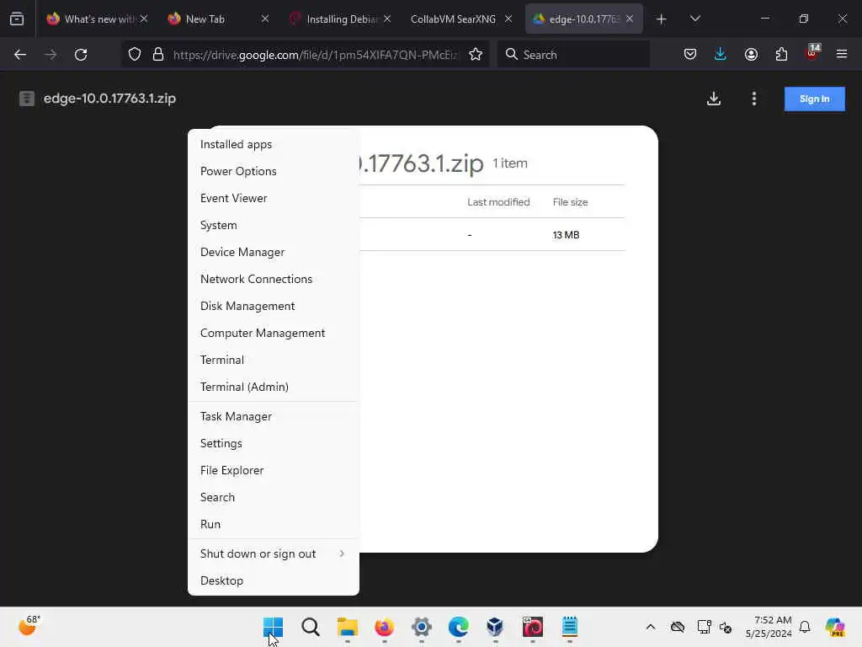Click Last modified column header
The image size is (862, 647).
pos(498,202)
